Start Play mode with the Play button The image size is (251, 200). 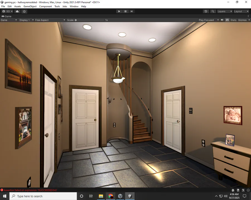(x=119, y=11)
